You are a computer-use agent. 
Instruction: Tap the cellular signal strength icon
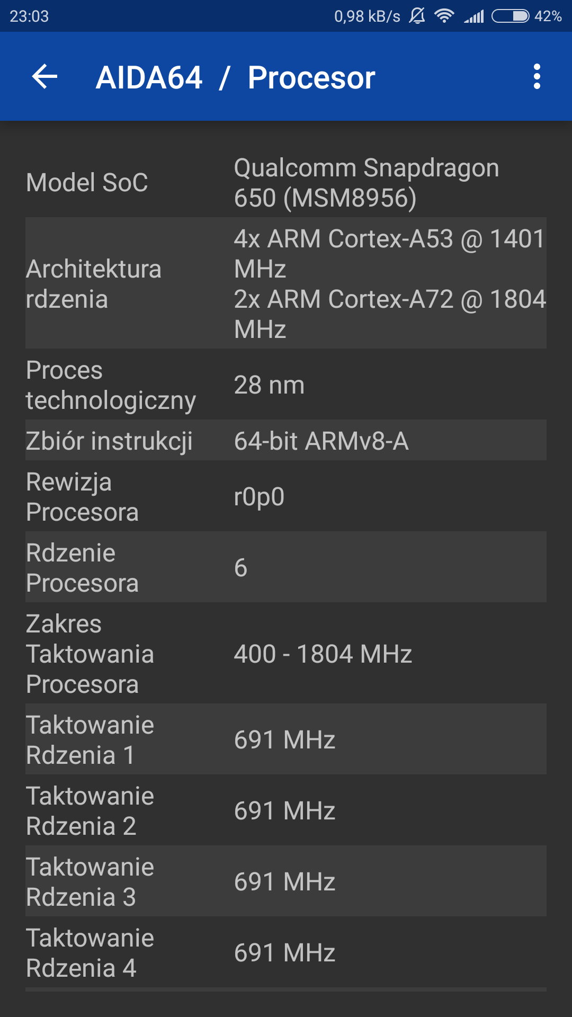[474, 16]
